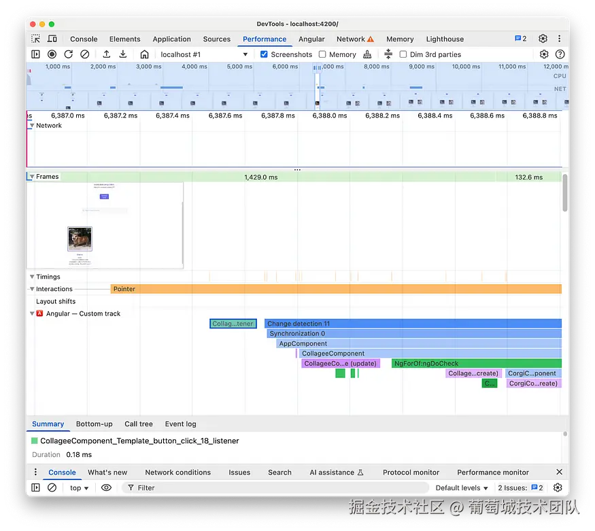Start a new performance recording

coord(52,54)
